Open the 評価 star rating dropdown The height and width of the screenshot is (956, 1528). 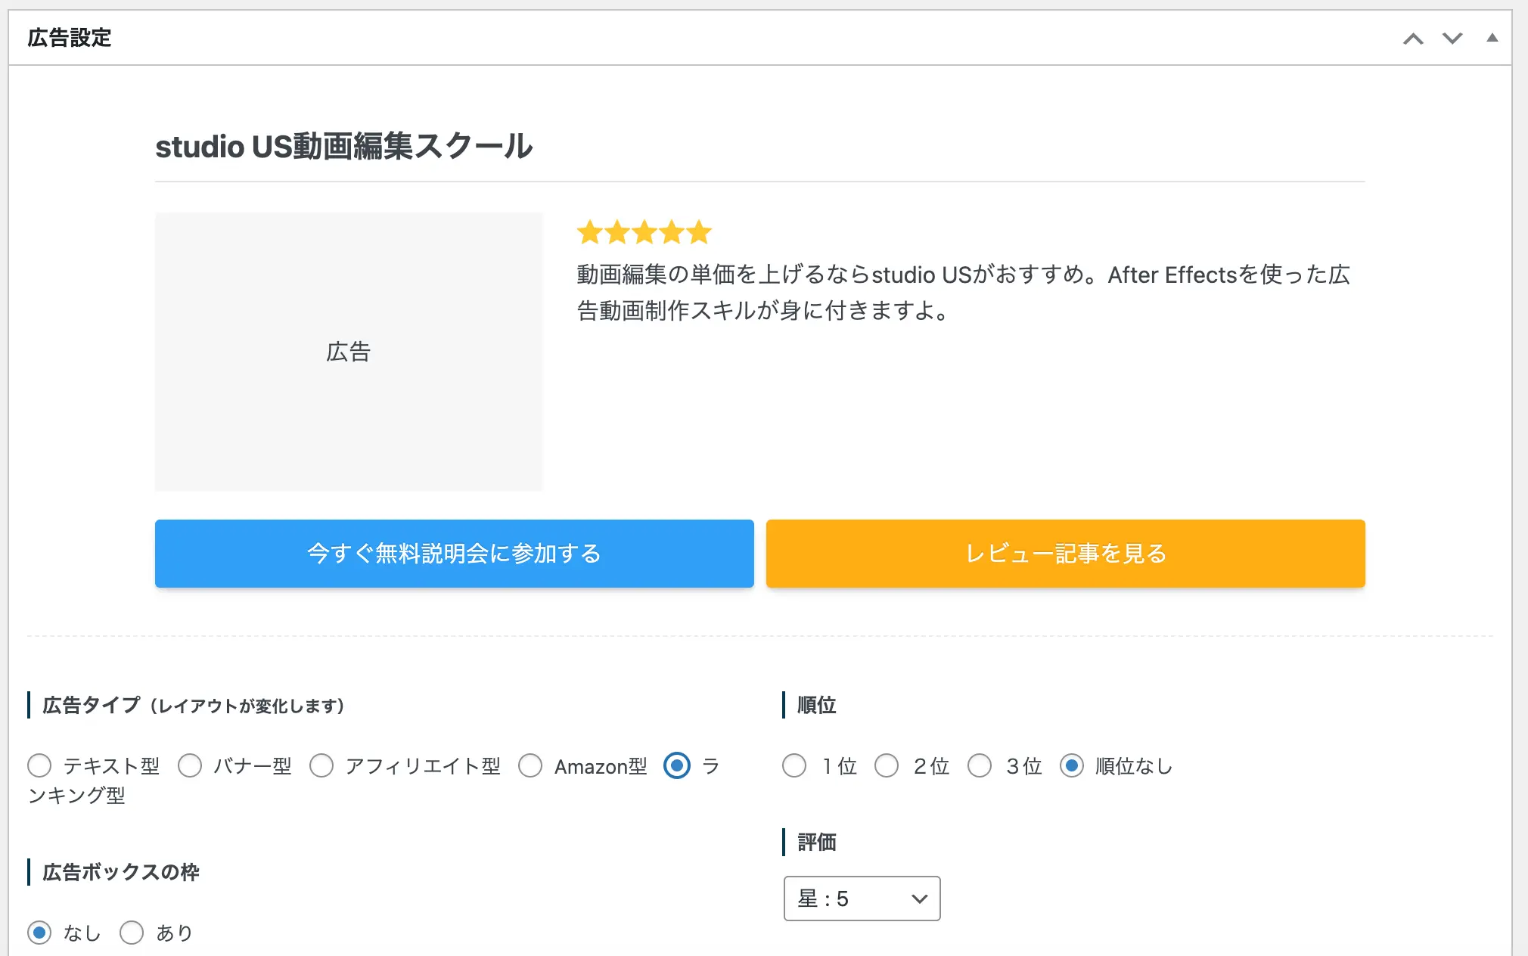tap(861, 899)
